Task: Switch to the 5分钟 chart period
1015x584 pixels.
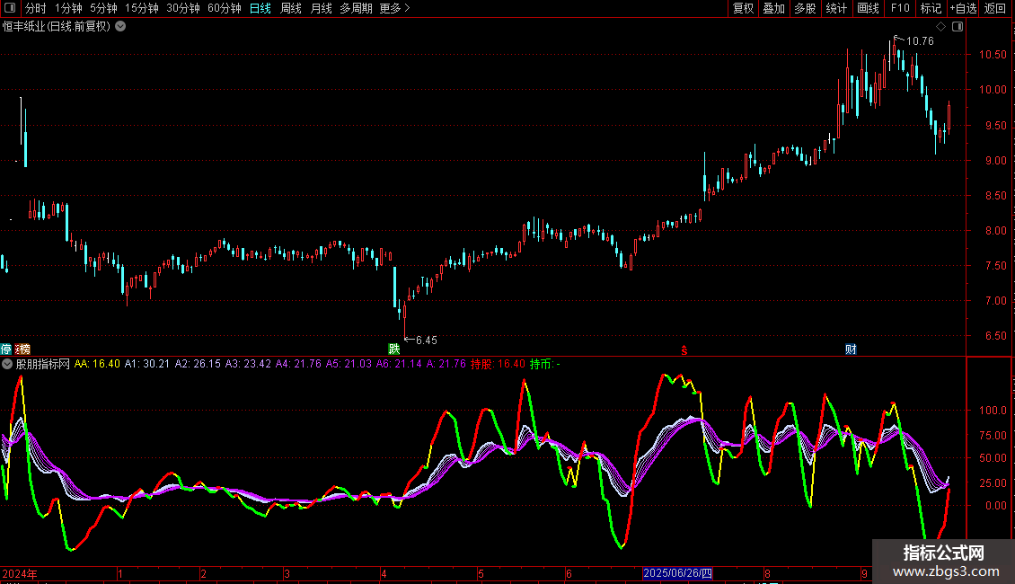Action: pyautogui.click(x=103, y=8)
